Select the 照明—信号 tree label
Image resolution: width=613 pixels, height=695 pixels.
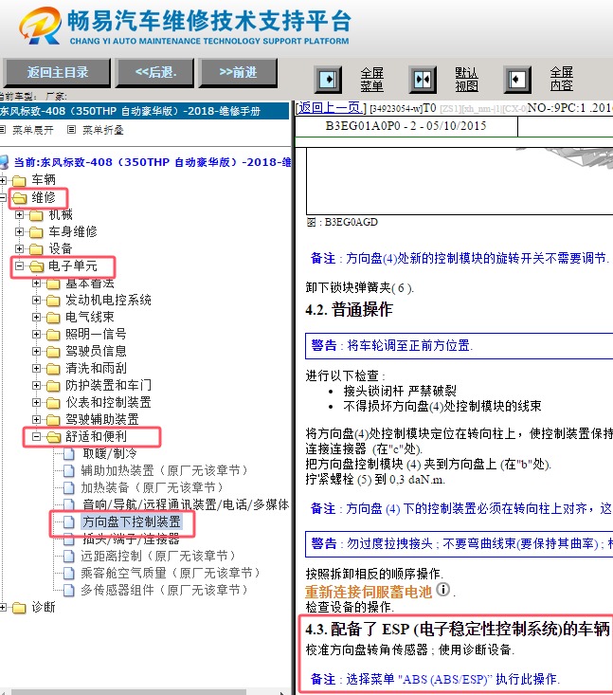pyautogui.click(x=96, y=334)
